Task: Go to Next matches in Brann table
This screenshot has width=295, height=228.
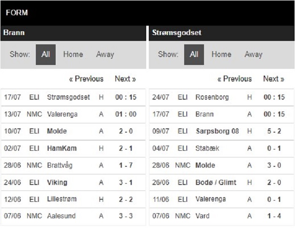Action: coord(125,79)
